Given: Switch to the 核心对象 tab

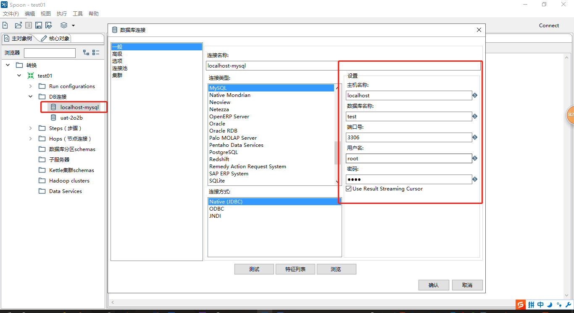Looking at the screenshot, I should [x=55, y=39].
